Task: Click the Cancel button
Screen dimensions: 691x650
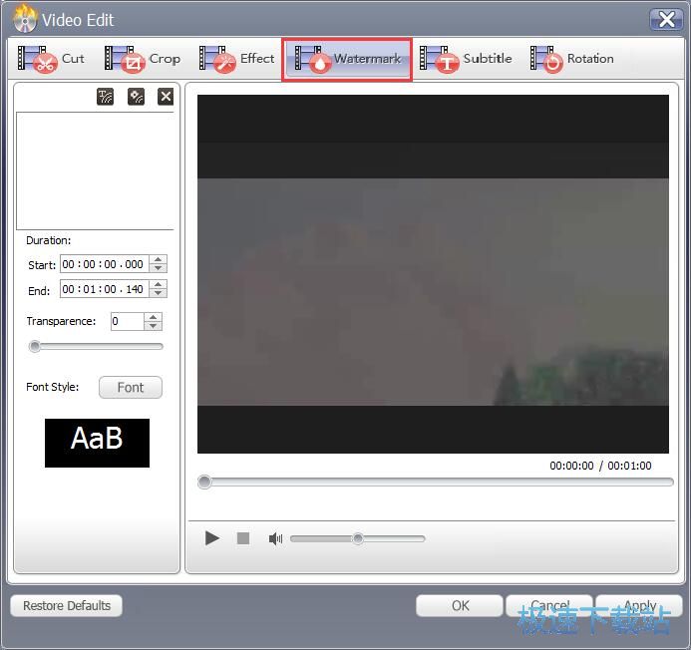Action: pyautogui.click(x=549, y=605)
